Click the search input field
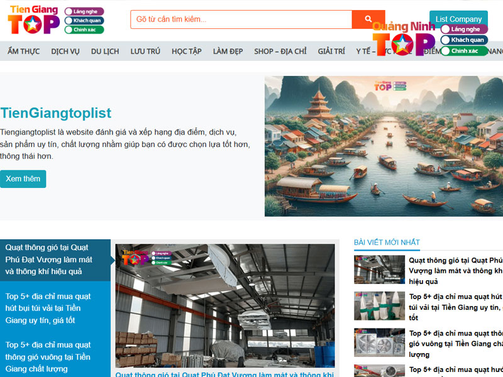This screenshot has width=503, height=377. click(239, 18)
